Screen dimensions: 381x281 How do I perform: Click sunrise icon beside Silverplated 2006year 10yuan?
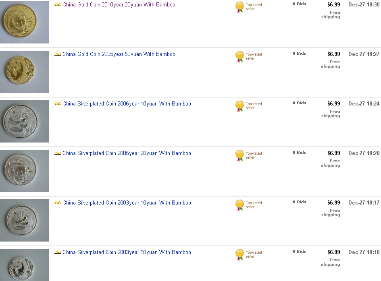(x=58, y=104)
